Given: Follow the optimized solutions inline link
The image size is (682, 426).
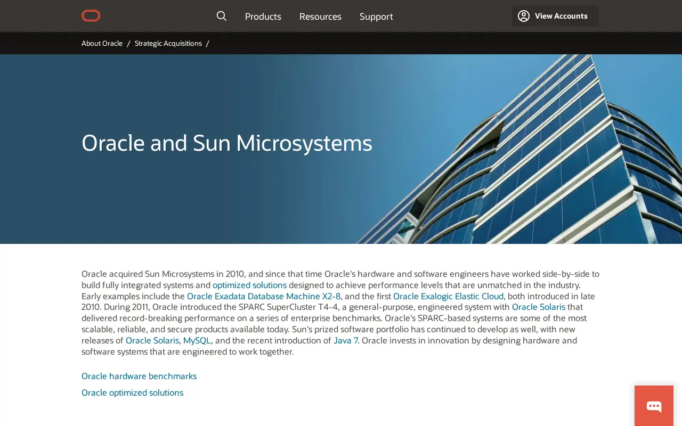Looking at the screenshot, I should pos(250,285).
